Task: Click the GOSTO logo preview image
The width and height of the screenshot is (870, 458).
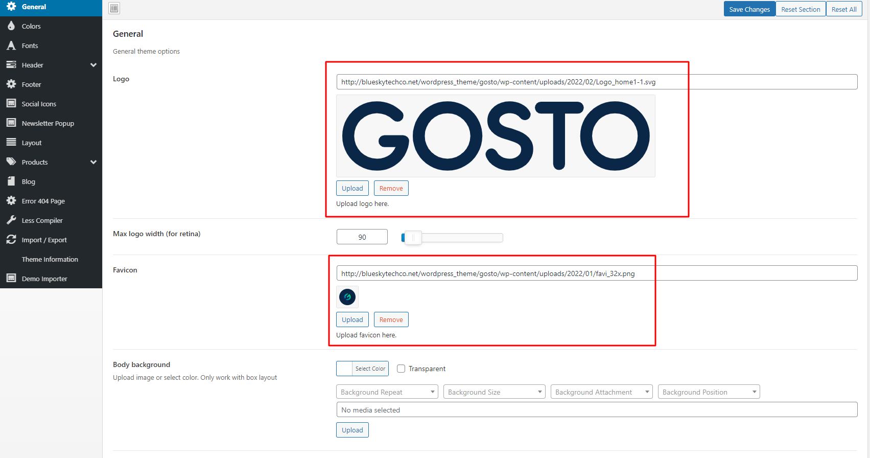Action: click(496, 136)
